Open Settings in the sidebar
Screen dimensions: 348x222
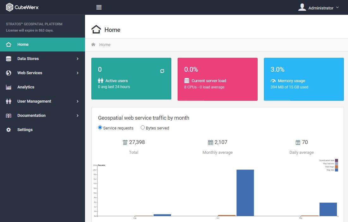point(42,129)
